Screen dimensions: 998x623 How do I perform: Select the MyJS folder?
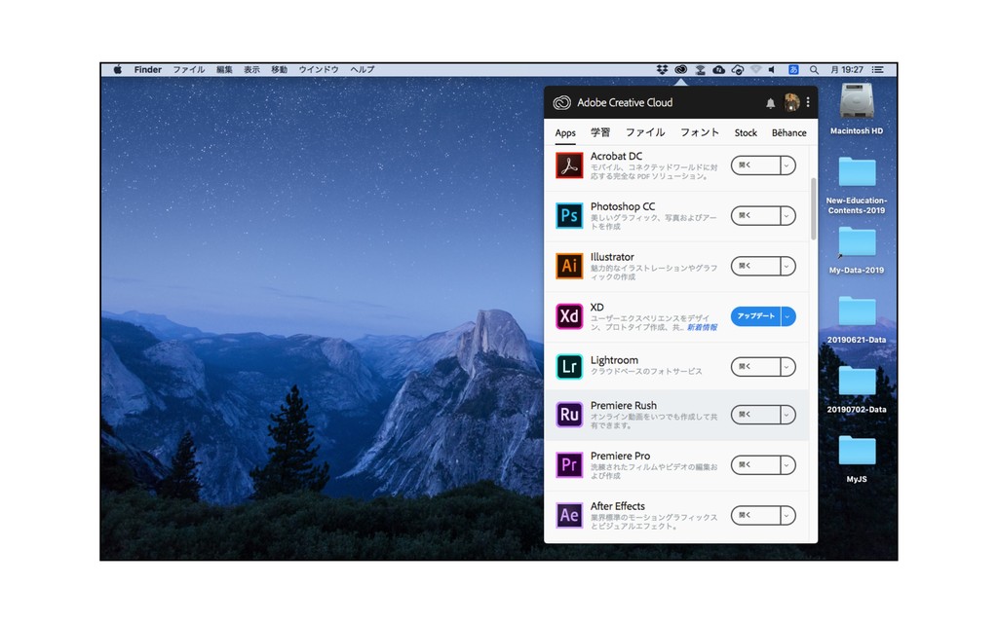click(x=857, y=451)
